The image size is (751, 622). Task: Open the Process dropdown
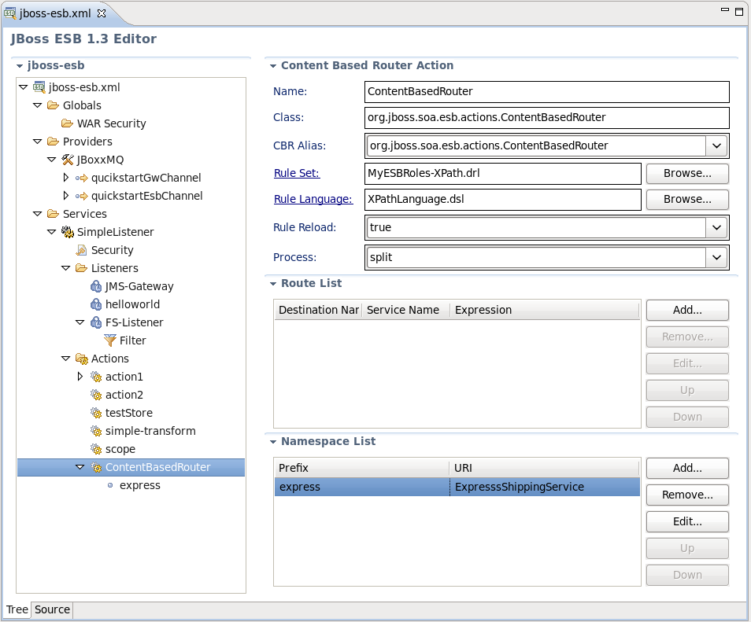pyautogui.click(x=716, y=257)
